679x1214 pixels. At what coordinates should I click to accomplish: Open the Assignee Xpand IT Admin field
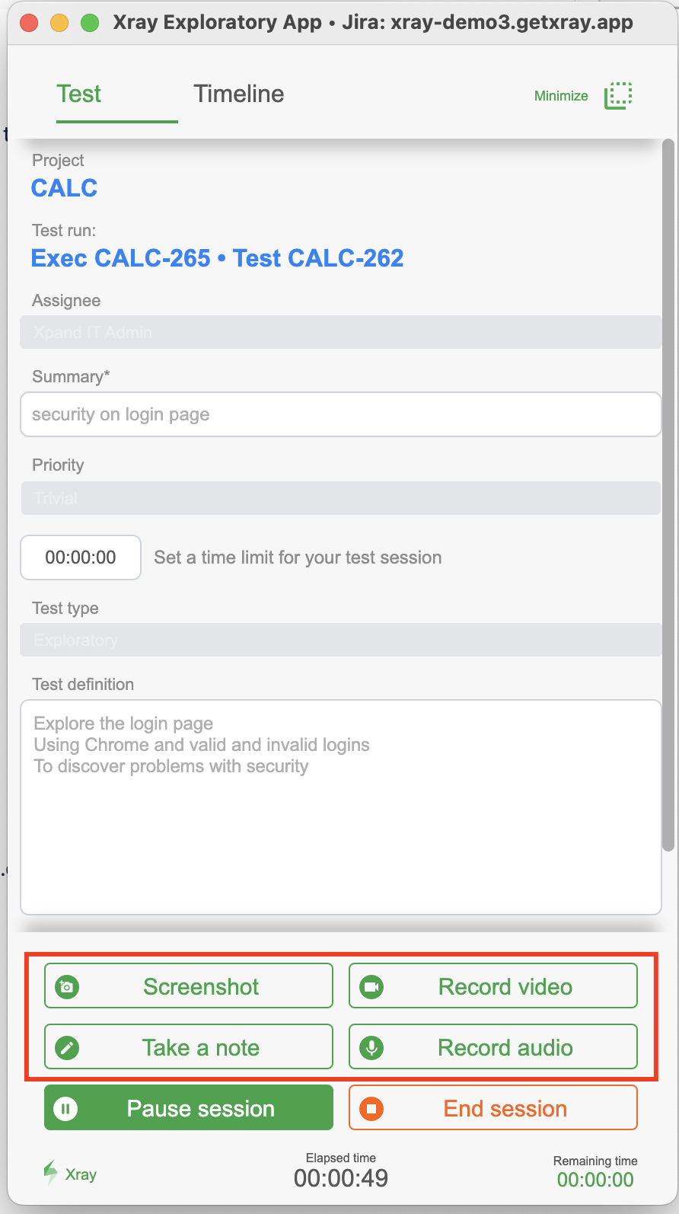click(340, 332)
